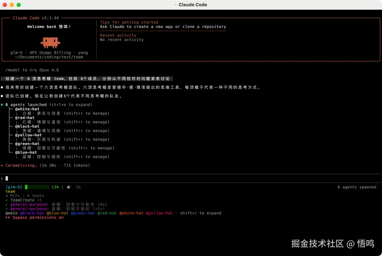Click into the command prompt input field
The width and height of the screenshot is (382, 256).
coord(141,178)
